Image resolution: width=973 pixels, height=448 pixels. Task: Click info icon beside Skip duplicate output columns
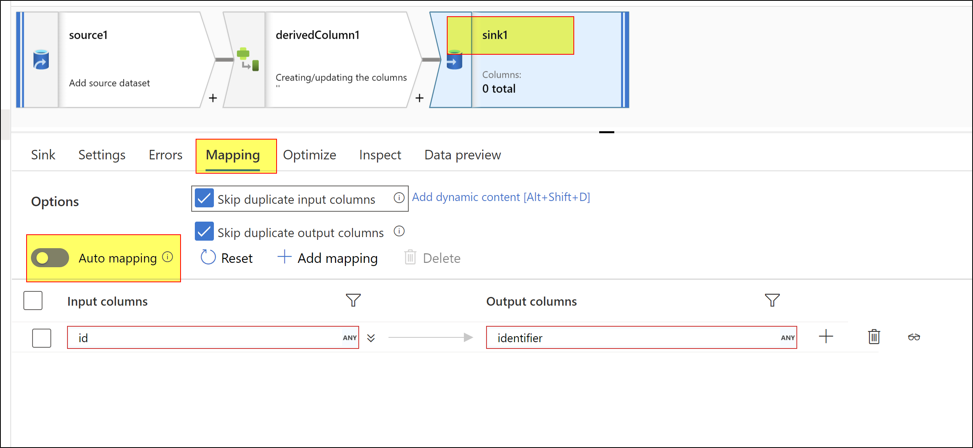pyautogui.click(x=399, y=231)
